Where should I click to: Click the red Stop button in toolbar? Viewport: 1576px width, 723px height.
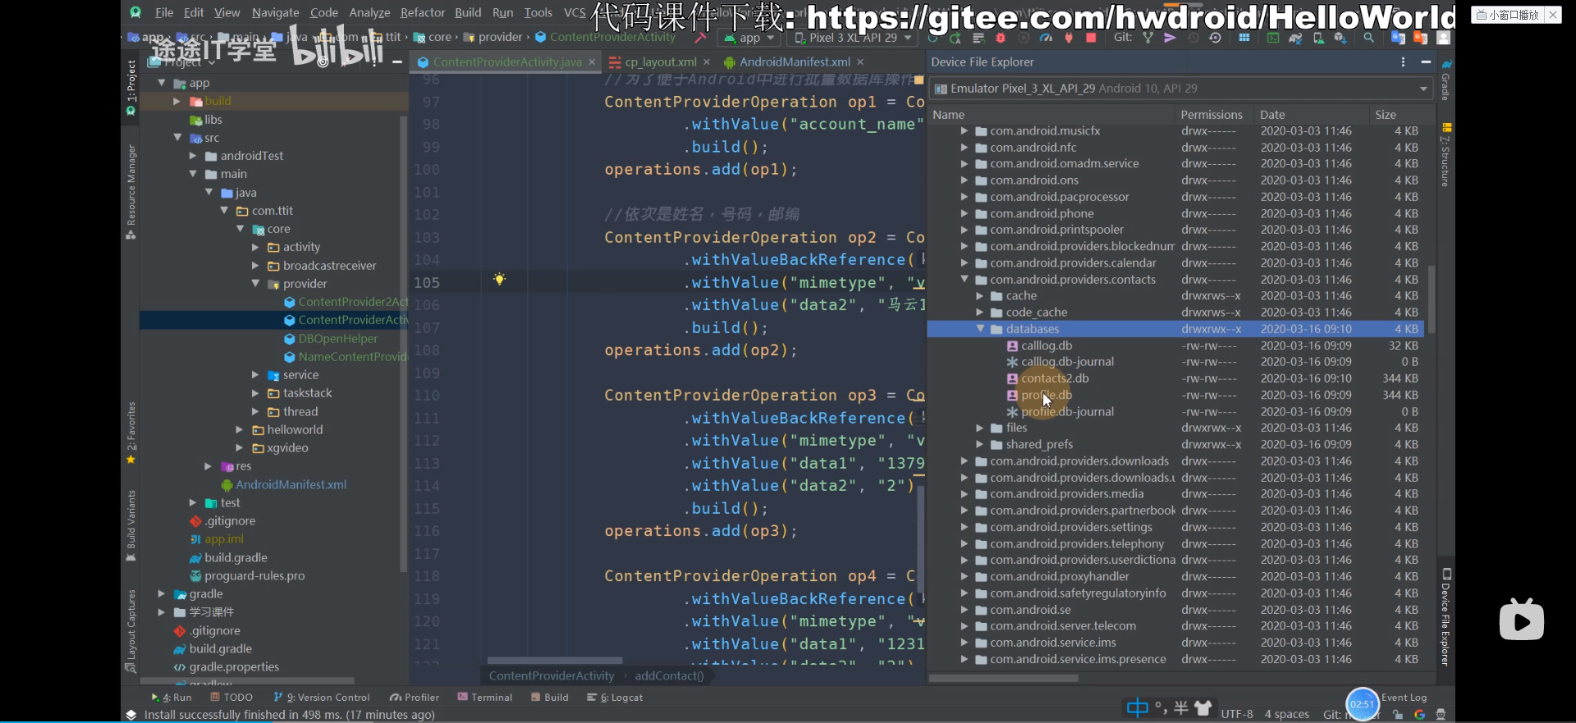[1091, 38]
